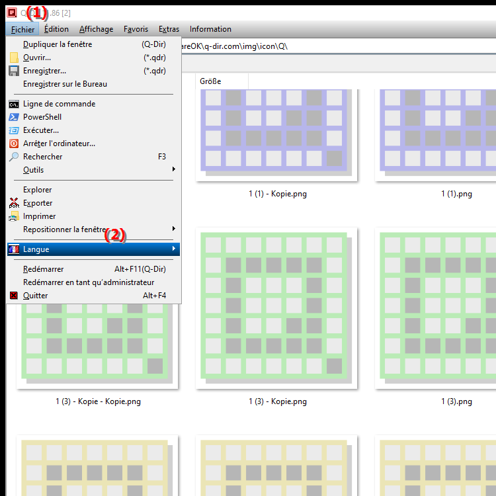496x496 pixels.
Task: Choose Enregistrer sur le Bureau
Action: click(94, 84)
